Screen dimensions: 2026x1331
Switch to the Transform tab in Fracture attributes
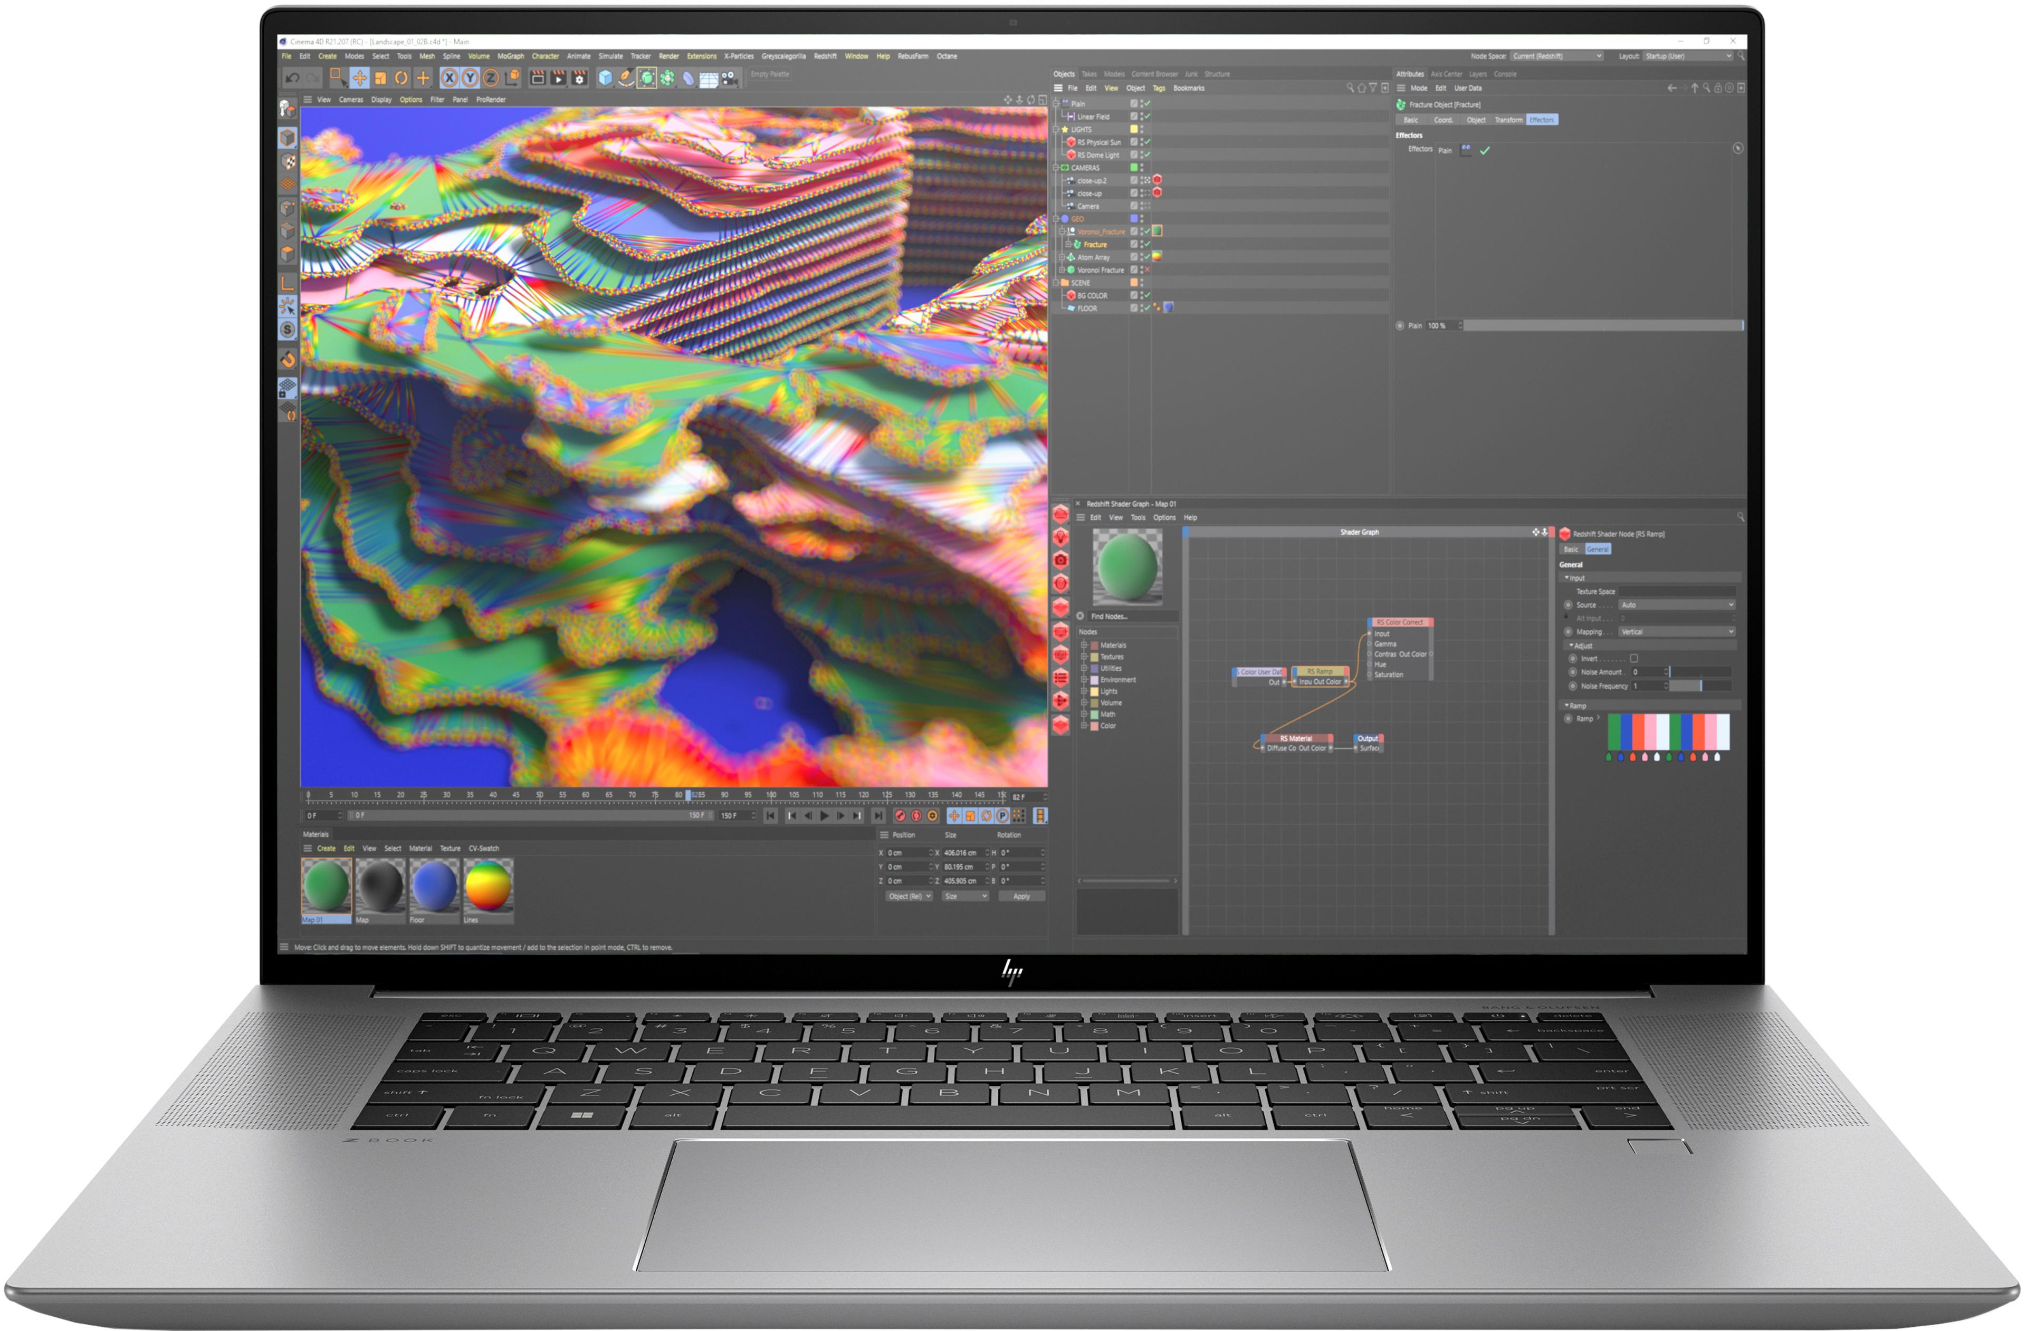coord(1509,120)
